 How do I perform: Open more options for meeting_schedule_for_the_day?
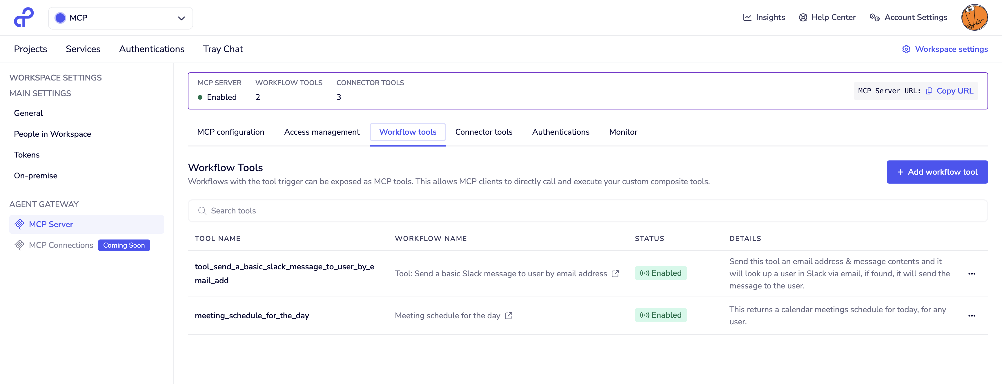click(x=971, y=316)
